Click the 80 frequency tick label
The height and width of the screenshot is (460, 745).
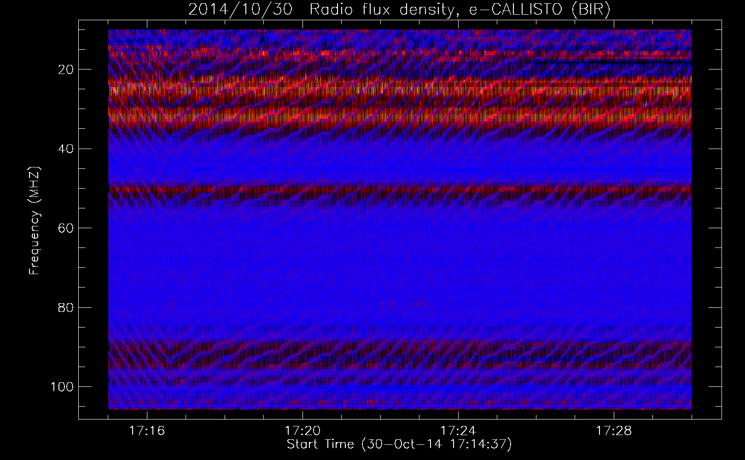coord(66,307)
